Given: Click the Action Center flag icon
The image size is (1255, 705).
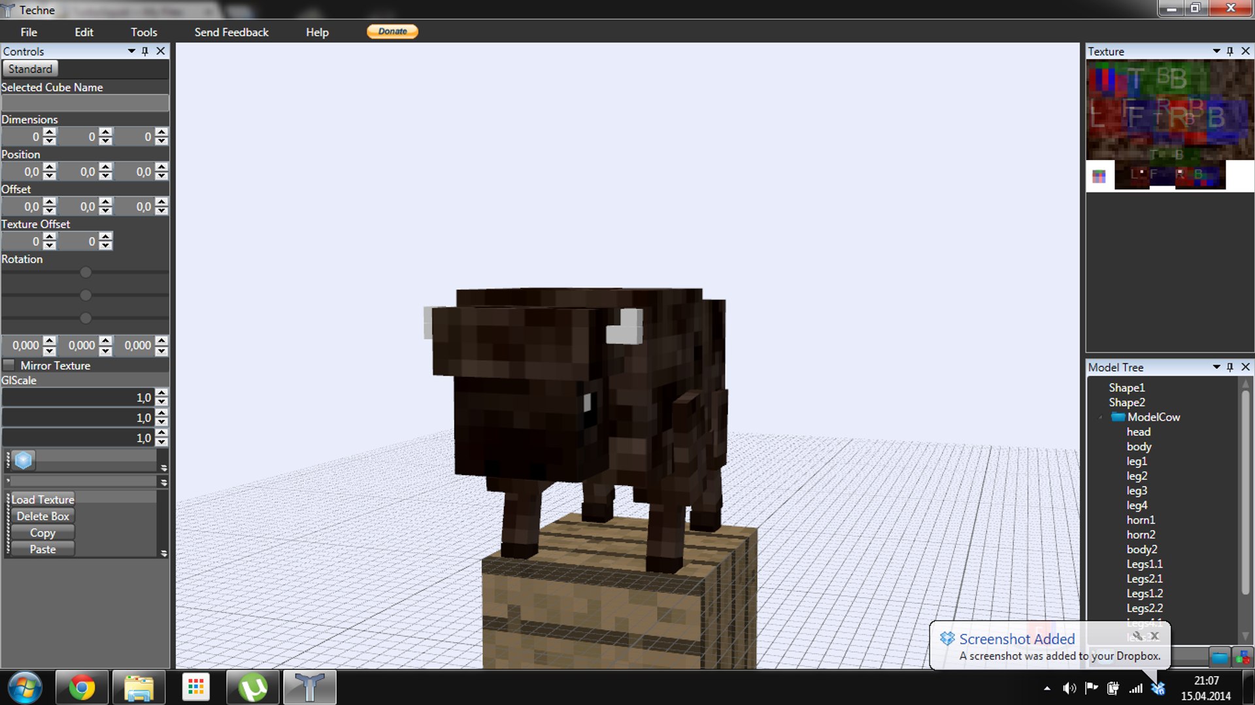Looking at the screenshot, I should point(1091,688).
